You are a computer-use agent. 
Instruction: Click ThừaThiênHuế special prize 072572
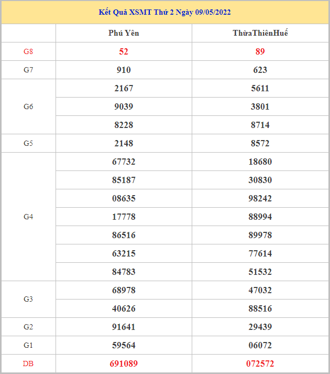[x=260, y=364]
